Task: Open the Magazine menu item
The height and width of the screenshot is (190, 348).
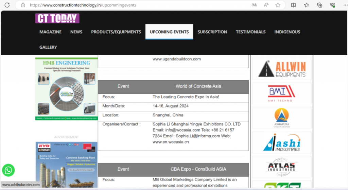Action: point(50,32)
